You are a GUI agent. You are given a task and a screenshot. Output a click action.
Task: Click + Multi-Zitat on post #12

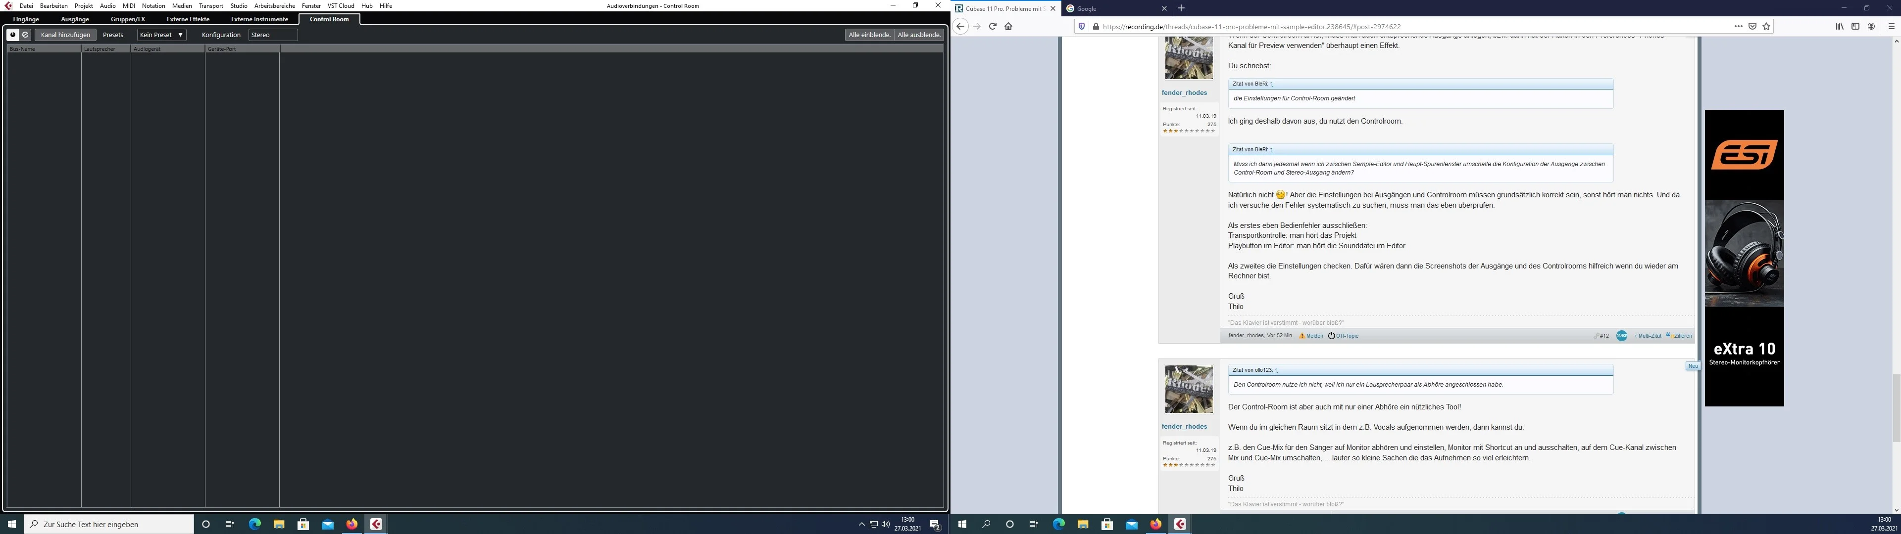1647,336
